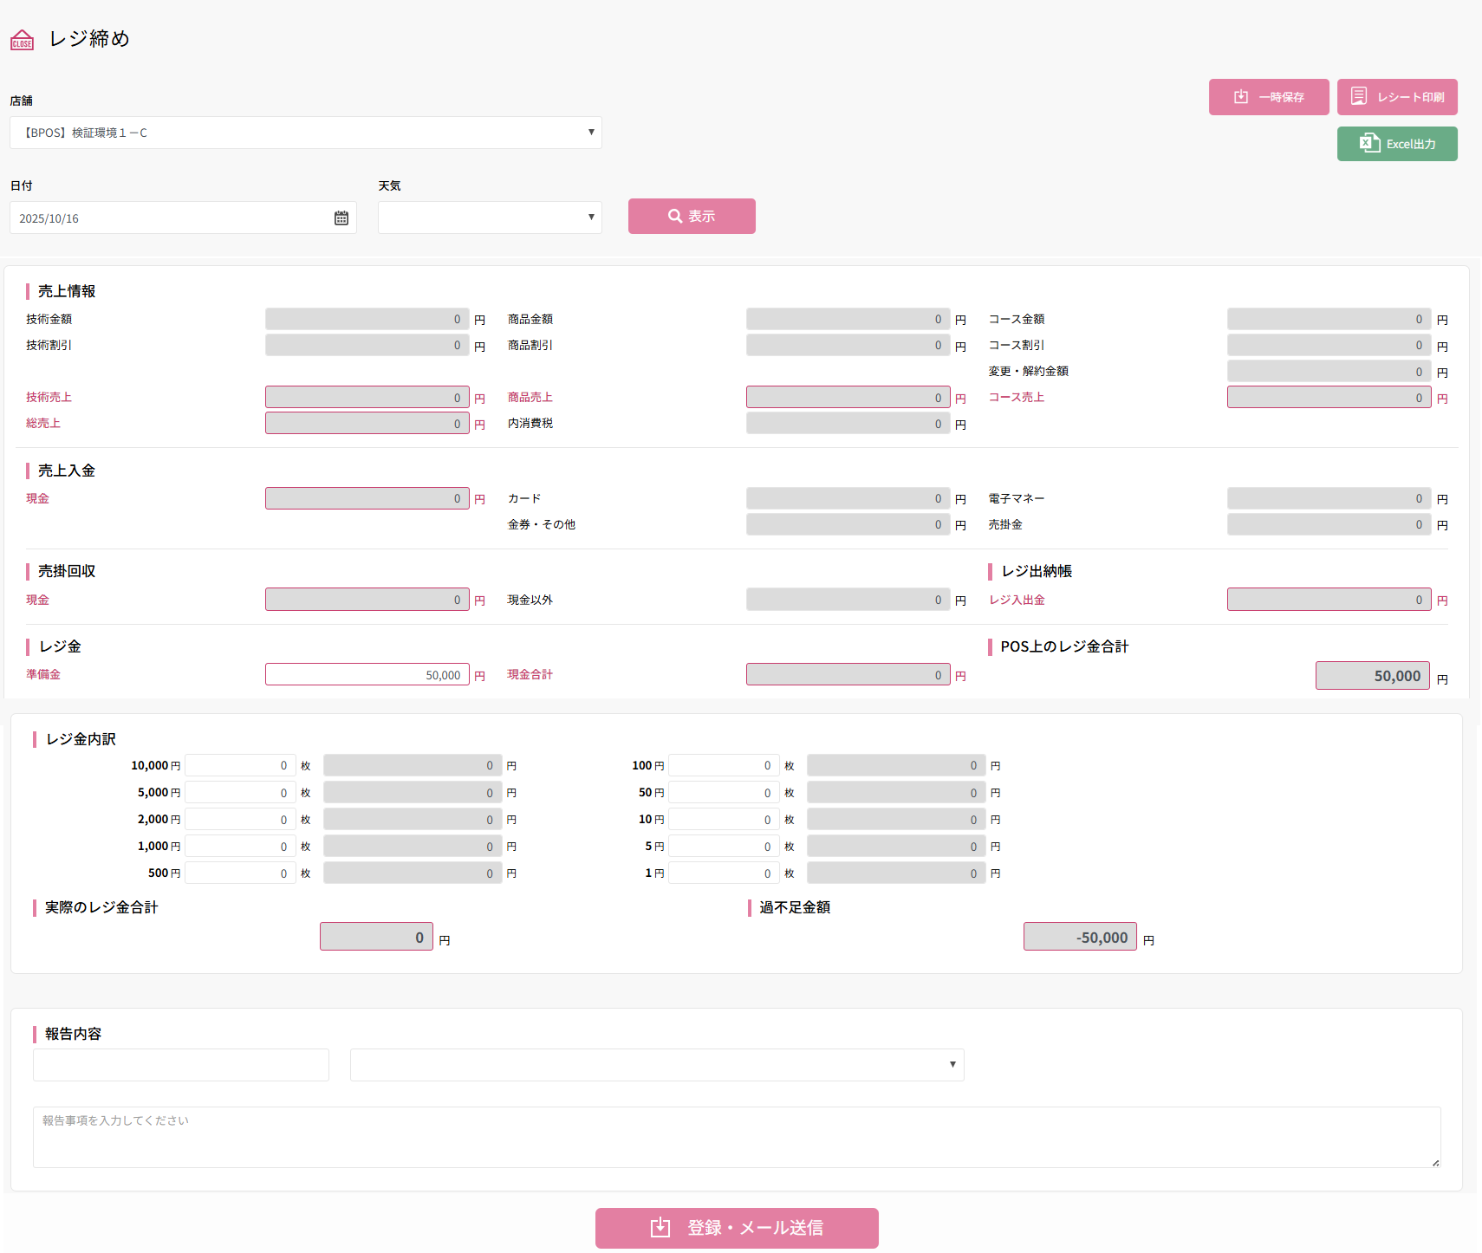The image size is (1482, 1253).
Task: Click the save icon on 一時保存 button
Action: click(1240, 97)
